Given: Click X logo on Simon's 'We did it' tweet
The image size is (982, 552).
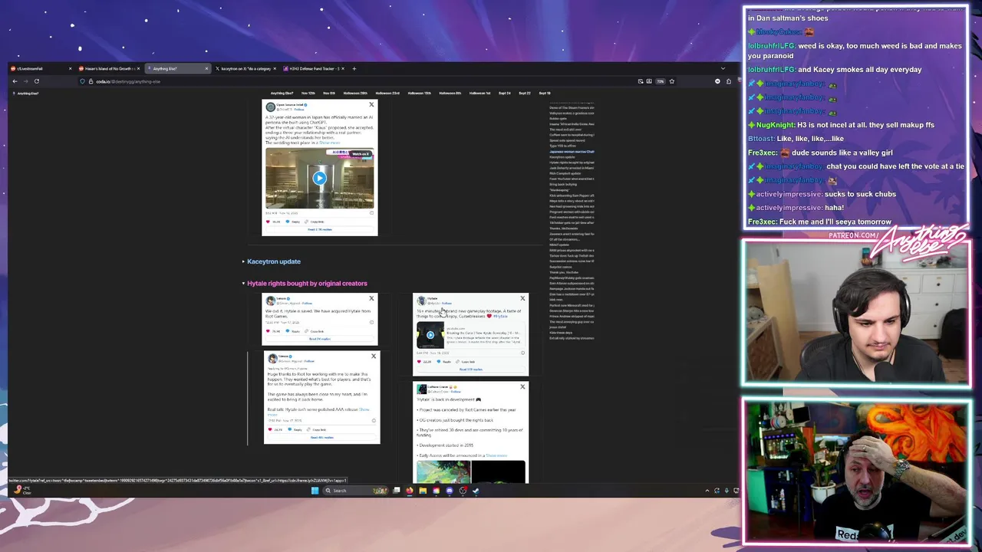Looking at the screenshot, I should pyautogui.click(x=371, y=298).
